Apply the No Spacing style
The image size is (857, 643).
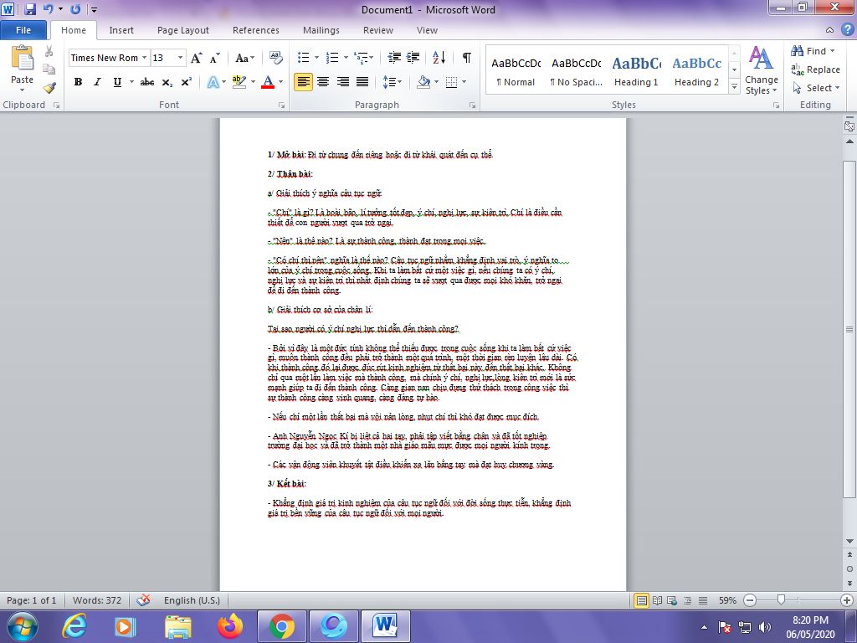click(x=576, y=71)
